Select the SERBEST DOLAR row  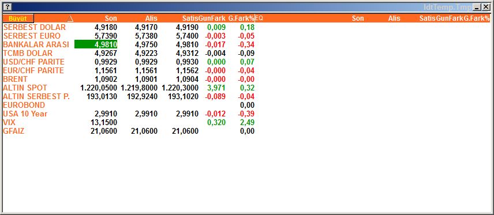[129, 28]
